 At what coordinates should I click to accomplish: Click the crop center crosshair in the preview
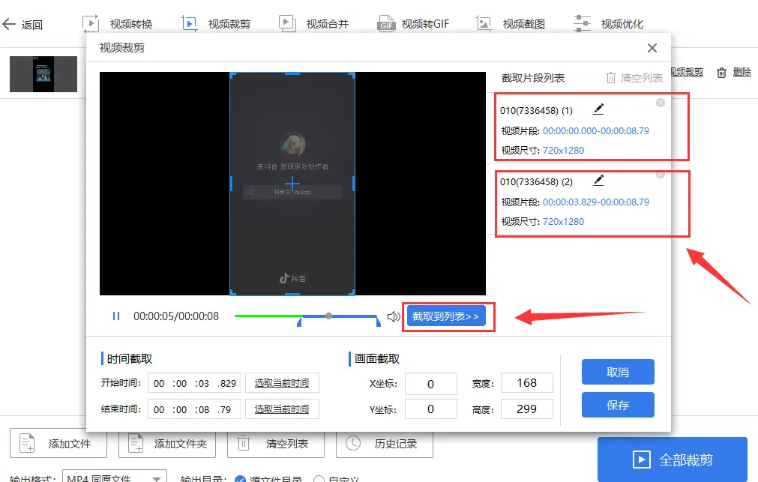(292, 183)
